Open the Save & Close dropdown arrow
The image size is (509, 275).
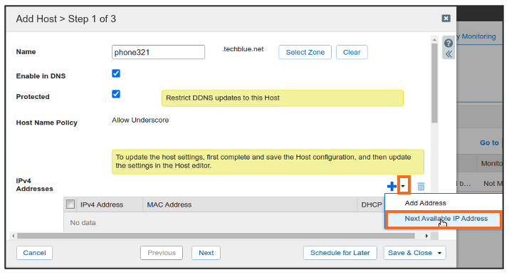439,253
